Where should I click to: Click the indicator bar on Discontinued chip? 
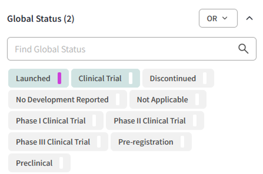(205, 78)
